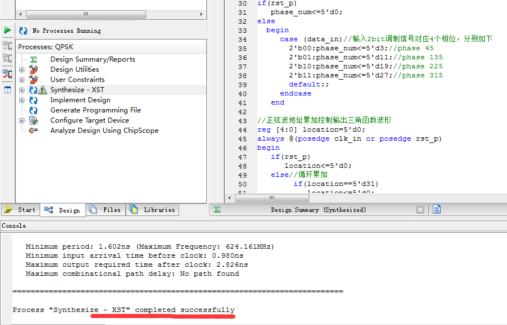Click the 'No Processes Running' status text
Image resolution: width=507 pixels, height=325 pixels.
pyautogui.click(x=67, y=31)
